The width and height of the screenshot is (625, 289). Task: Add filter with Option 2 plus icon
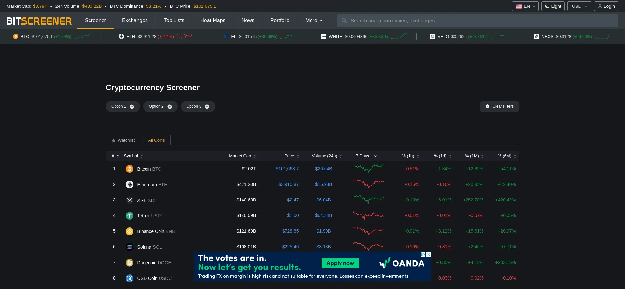[x=170, y=107]
